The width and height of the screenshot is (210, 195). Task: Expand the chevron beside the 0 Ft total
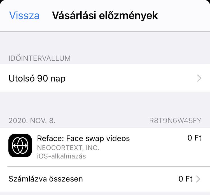[x=198, y=179]
